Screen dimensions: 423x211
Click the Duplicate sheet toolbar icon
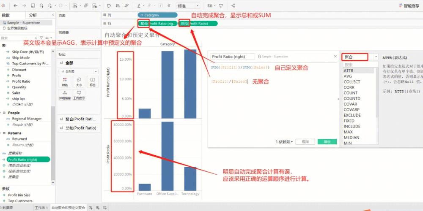[85, 5]
